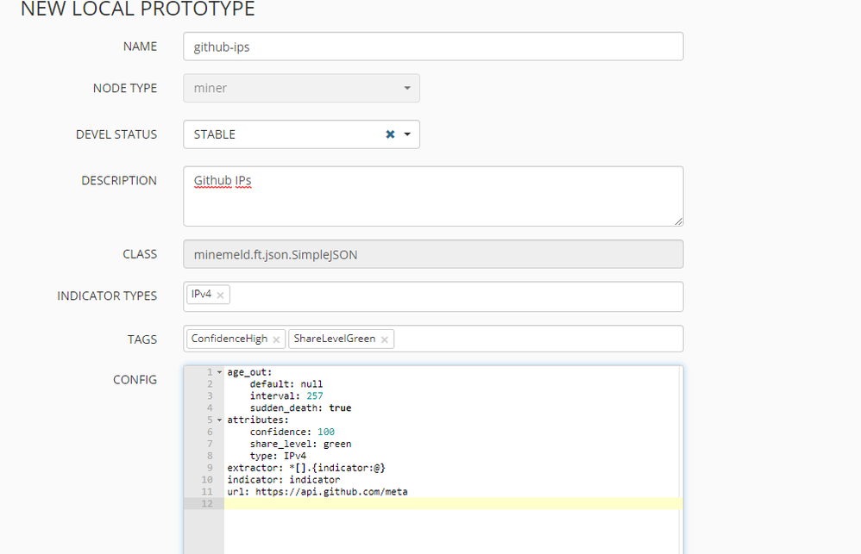Grab the description box resize handle
Viewport: 861px width, 554px height.
click(678, 221)
